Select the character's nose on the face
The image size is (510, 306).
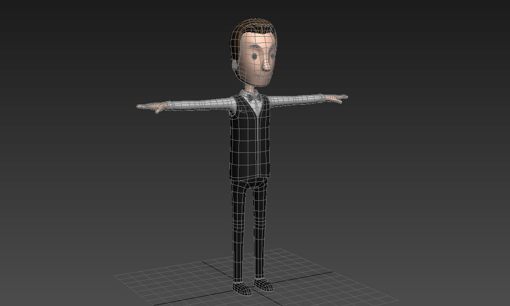pyautogui.click(x=267, y=66)
